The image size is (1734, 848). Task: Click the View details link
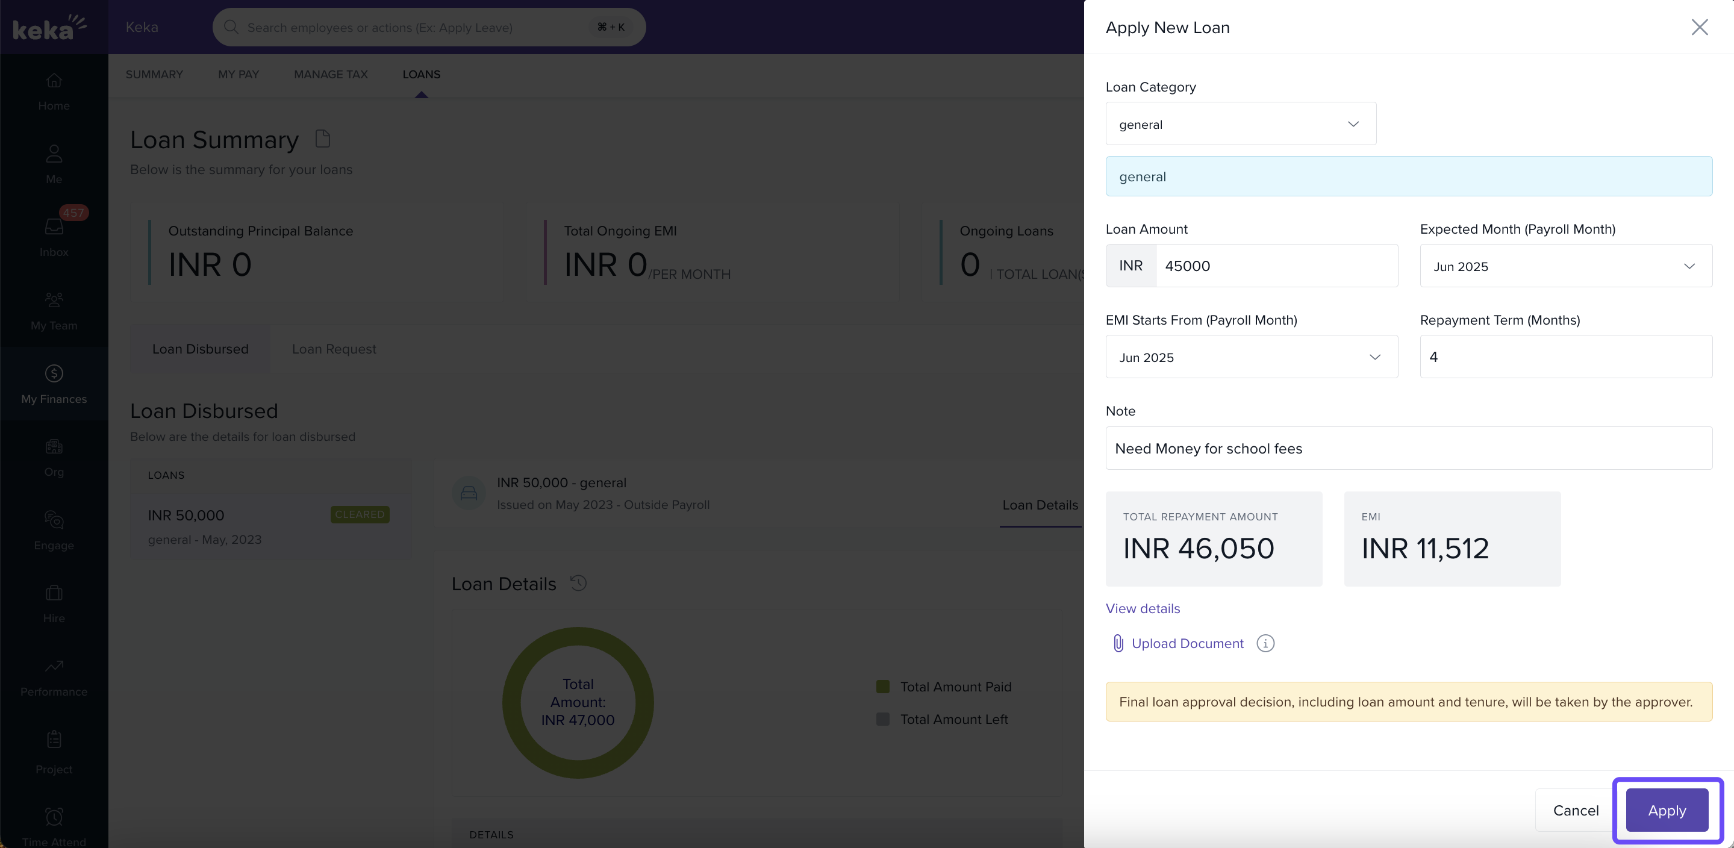pos(1143,608)
